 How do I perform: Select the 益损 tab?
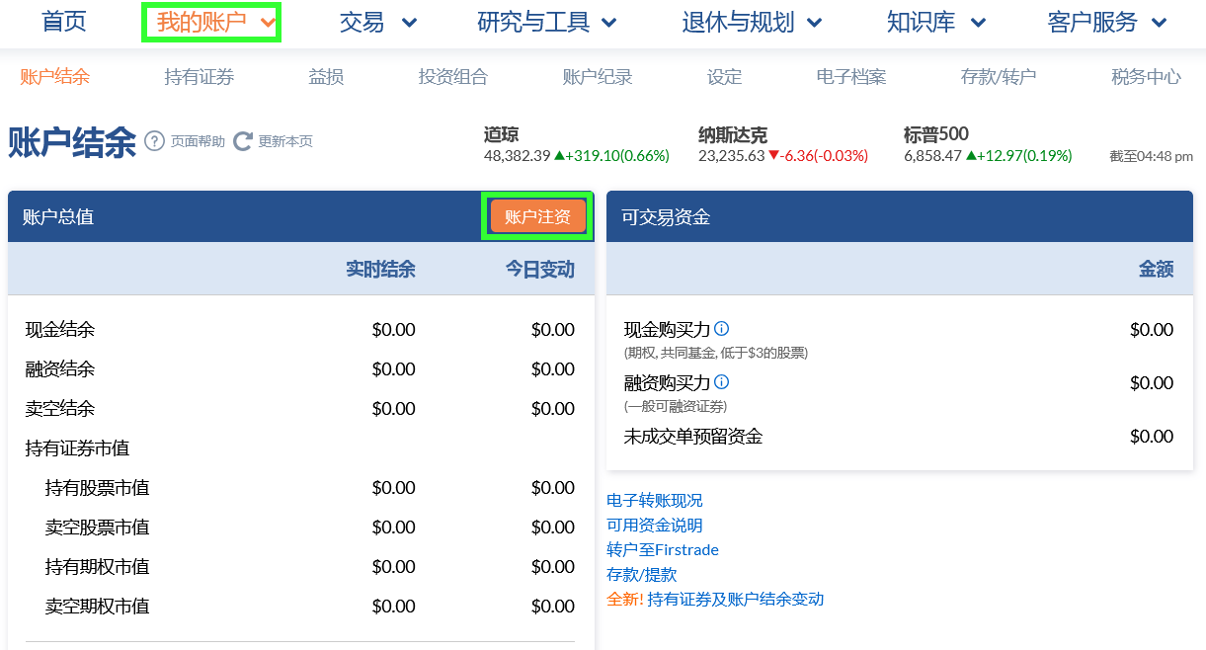326,76
